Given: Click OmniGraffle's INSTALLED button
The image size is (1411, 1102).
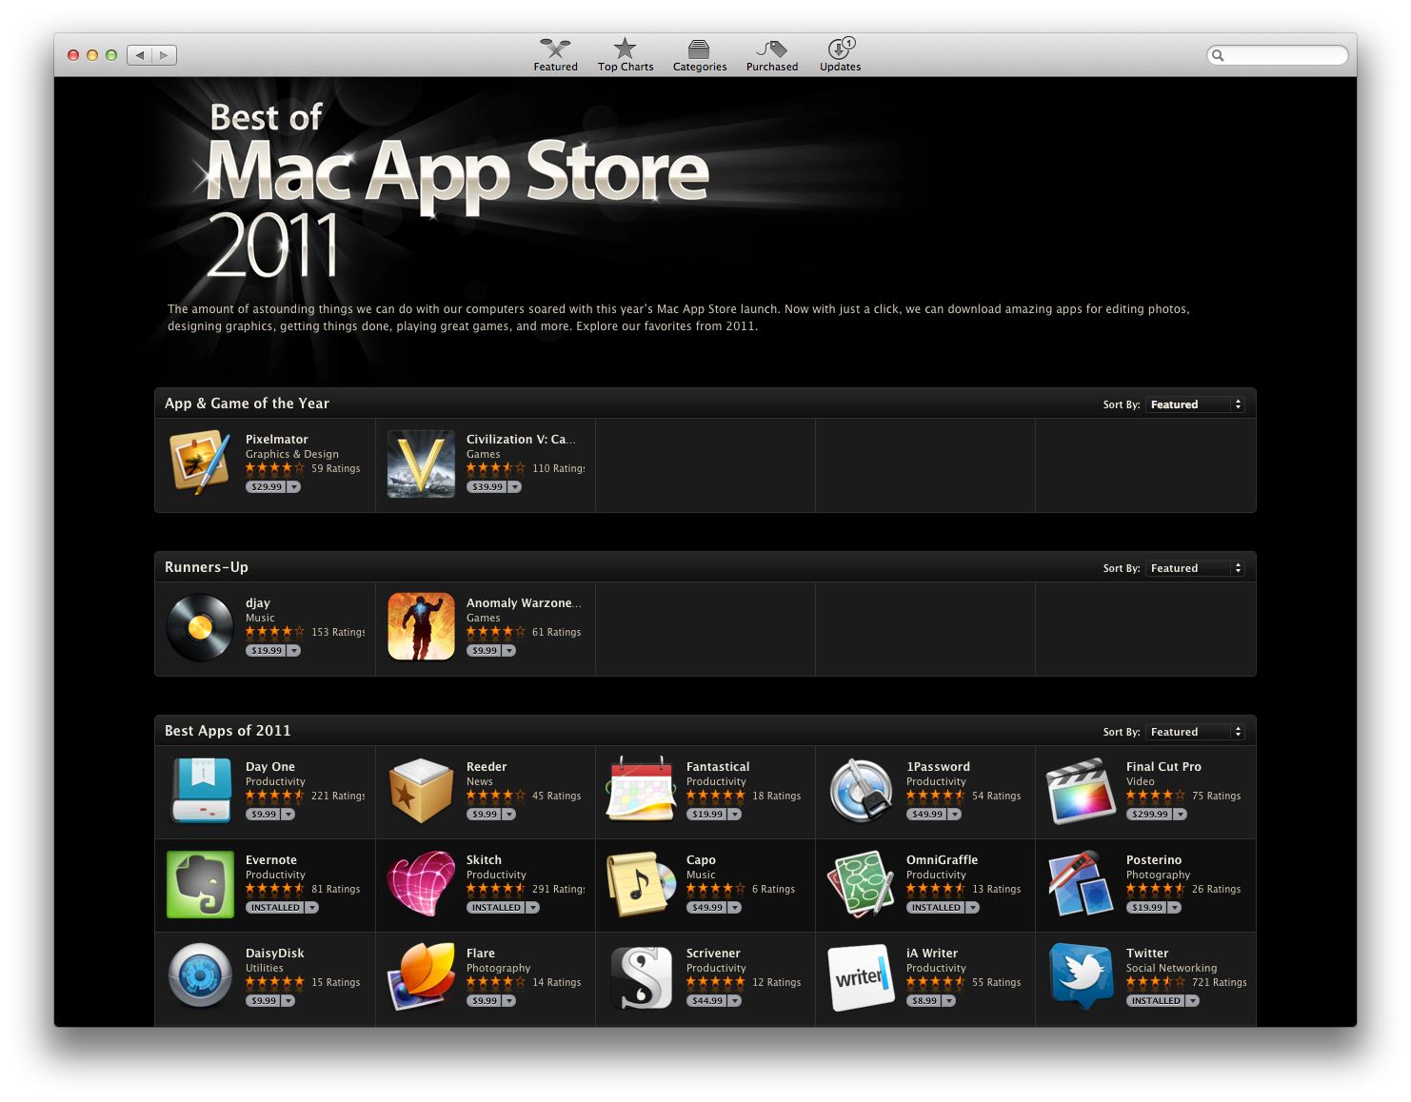Looking at the screenshot, I should (x=936, y=908).
